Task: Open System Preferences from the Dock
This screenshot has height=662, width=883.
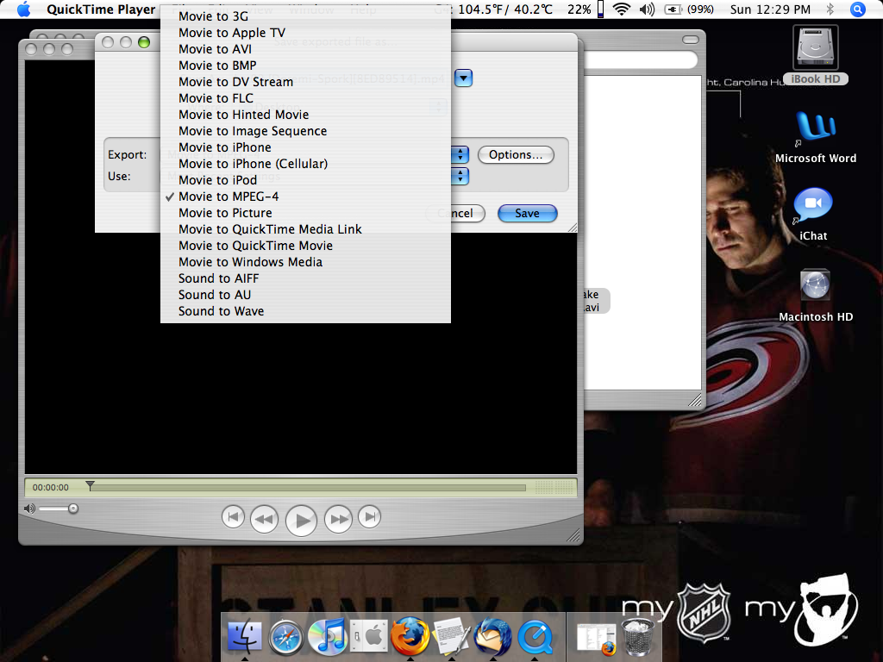Action: [x=369, y=636]
